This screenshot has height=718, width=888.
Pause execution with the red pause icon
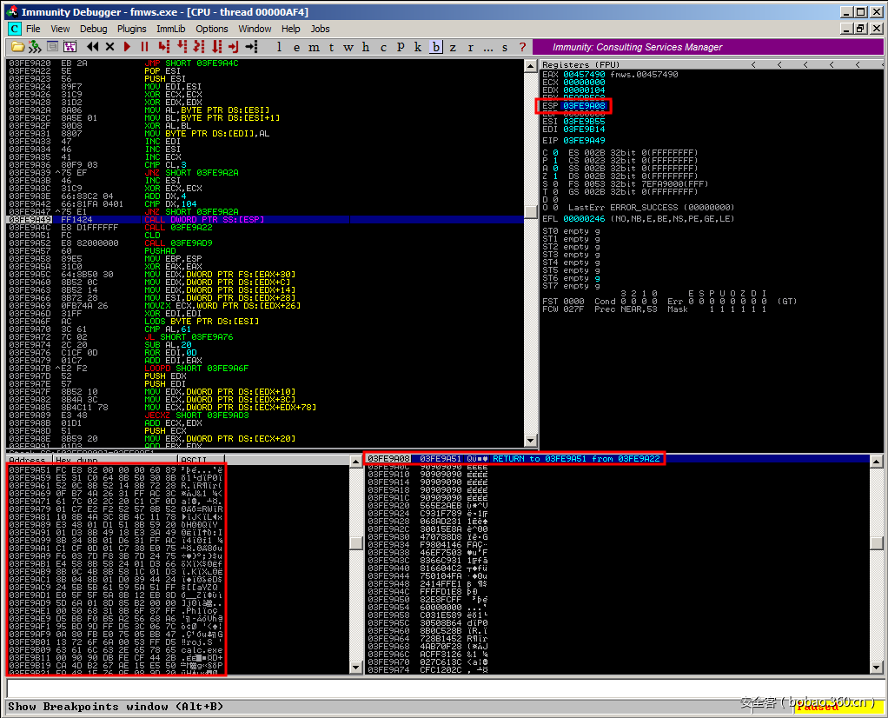[x=144, y=47]
